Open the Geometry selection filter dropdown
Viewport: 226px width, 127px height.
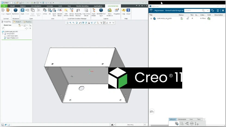[145, 125]
